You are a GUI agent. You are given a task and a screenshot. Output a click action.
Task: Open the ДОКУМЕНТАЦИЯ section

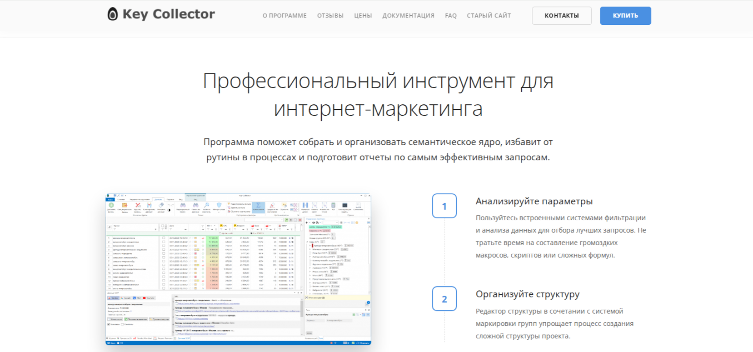(x=408, y=16)
